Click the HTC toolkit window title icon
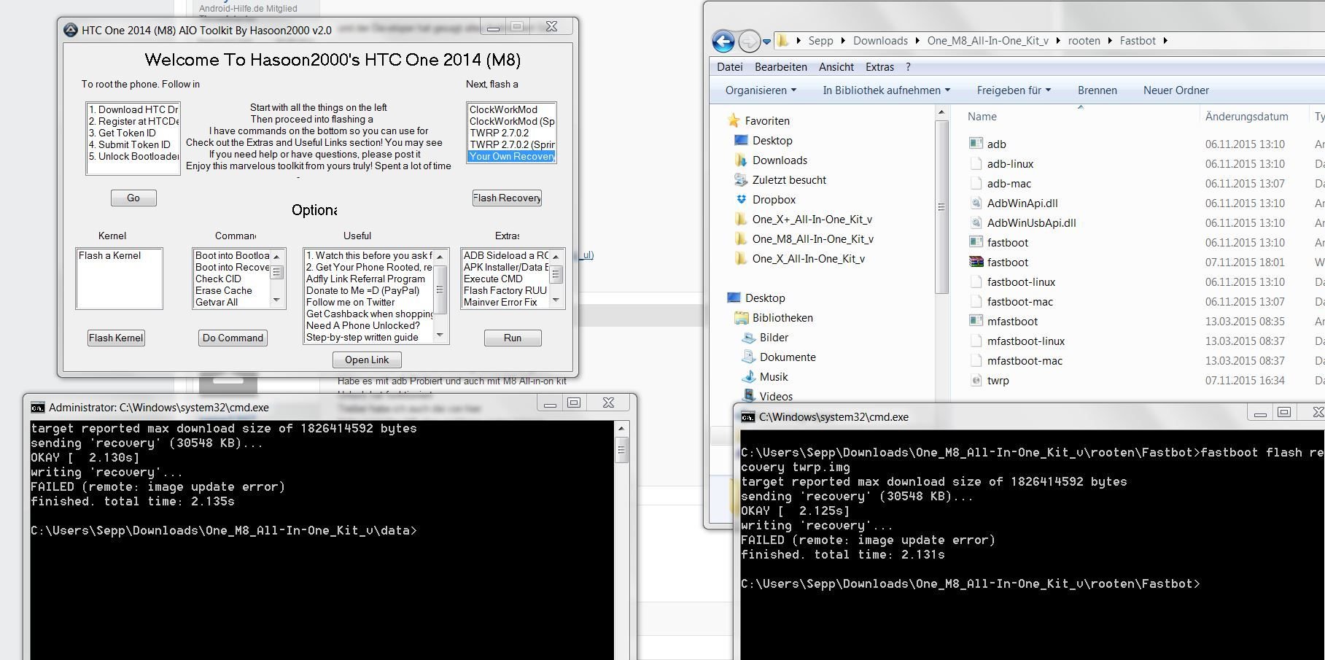The width and height of the screenshot is (1325, 660). (x=71, y=30)
